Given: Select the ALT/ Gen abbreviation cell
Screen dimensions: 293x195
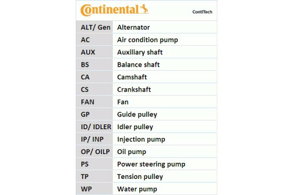Looking at the screenshot, I should pyautogui.click(x=95, y=27).
